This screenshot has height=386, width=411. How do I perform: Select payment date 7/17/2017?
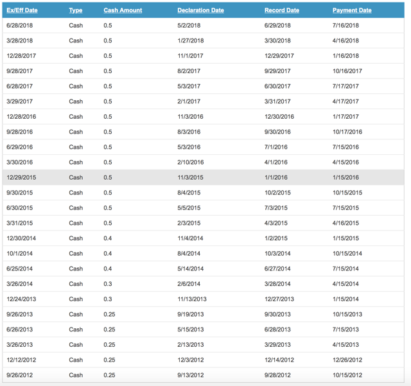click(345, 86)
